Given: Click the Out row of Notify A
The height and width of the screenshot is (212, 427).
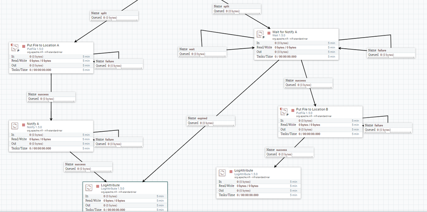Looking at the screenshot, I should click(51, 144).
